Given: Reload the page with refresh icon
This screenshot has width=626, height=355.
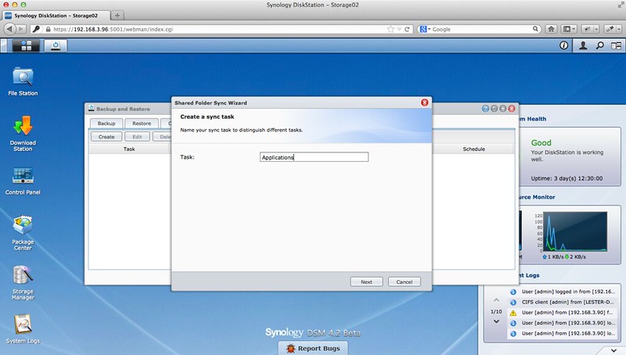Looking at the screenshot, I should [x=407, y=29].
